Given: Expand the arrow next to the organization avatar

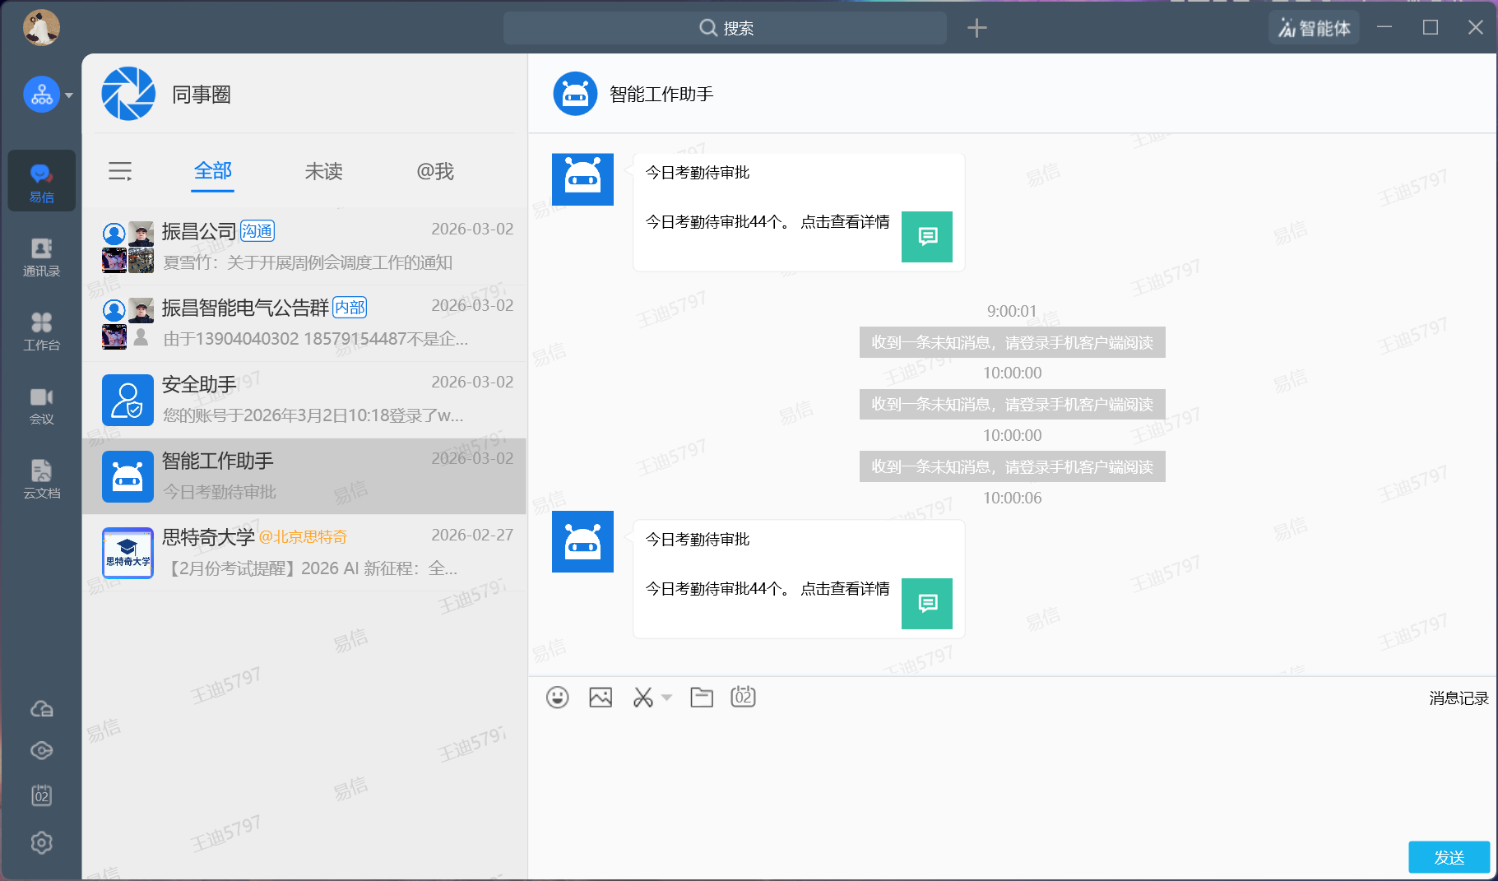Looking at the screenshot, I should [69, 95].
